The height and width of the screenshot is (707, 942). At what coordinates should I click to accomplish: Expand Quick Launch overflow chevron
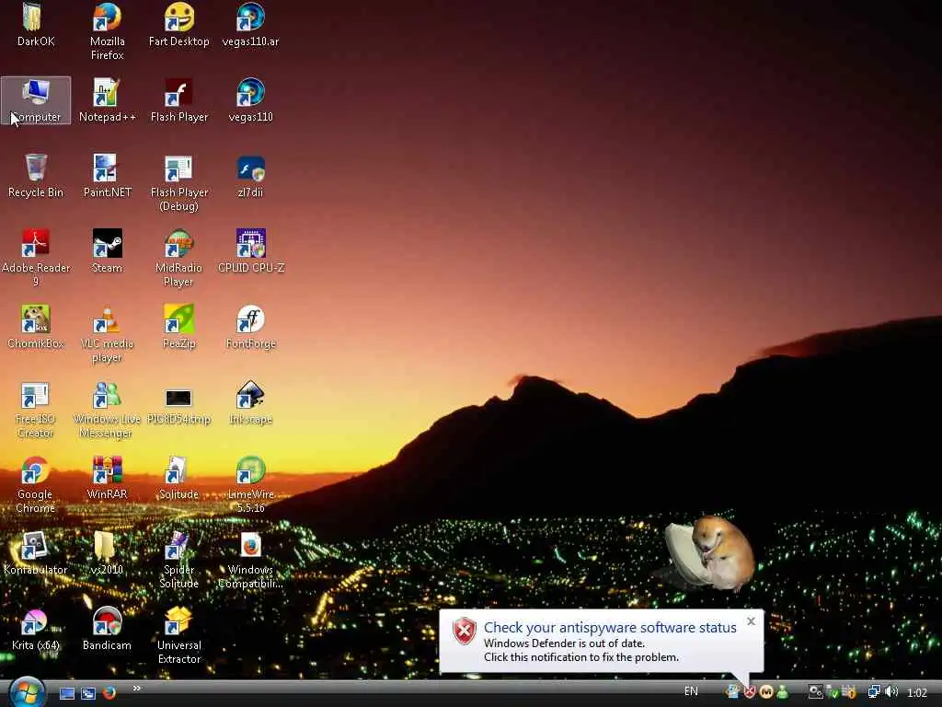tap(137, 689)
